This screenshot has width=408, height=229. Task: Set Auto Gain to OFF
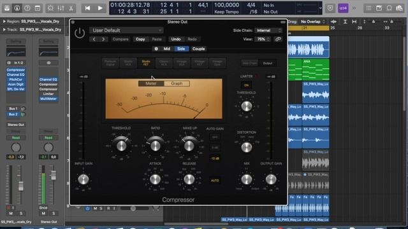(x=215, y=137)
